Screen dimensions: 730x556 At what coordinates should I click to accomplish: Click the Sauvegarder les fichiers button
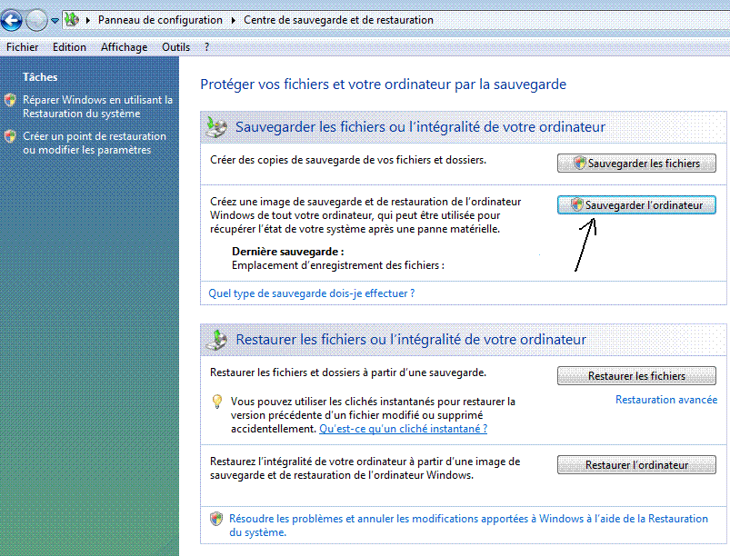[x=636, y=164]
